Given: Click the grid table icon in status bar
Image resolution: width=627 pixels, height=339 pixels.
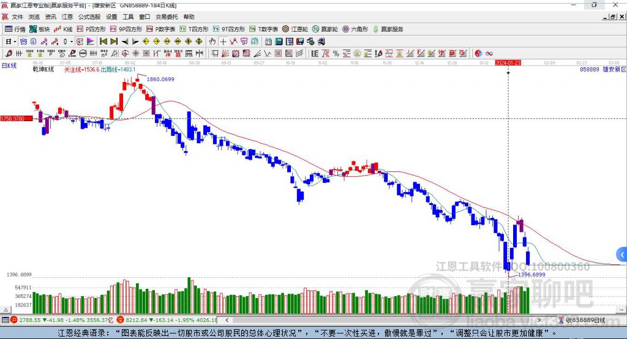Looking at the screenshot, I should coord(5,320).
